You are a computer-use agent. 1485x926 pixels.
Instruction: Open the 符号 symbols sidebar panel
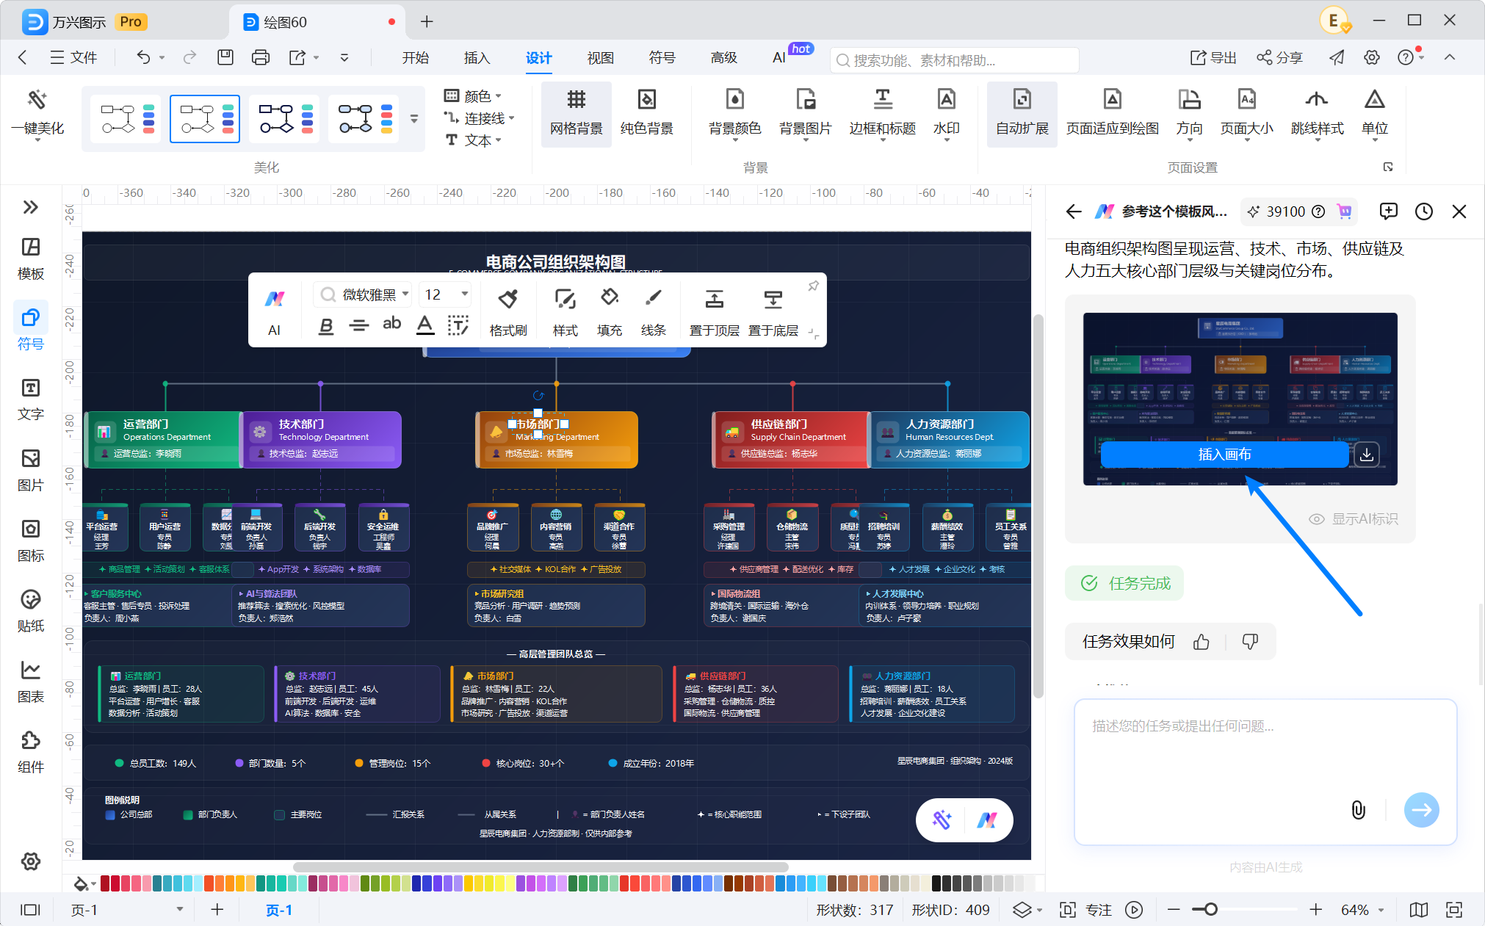[30, 328]
